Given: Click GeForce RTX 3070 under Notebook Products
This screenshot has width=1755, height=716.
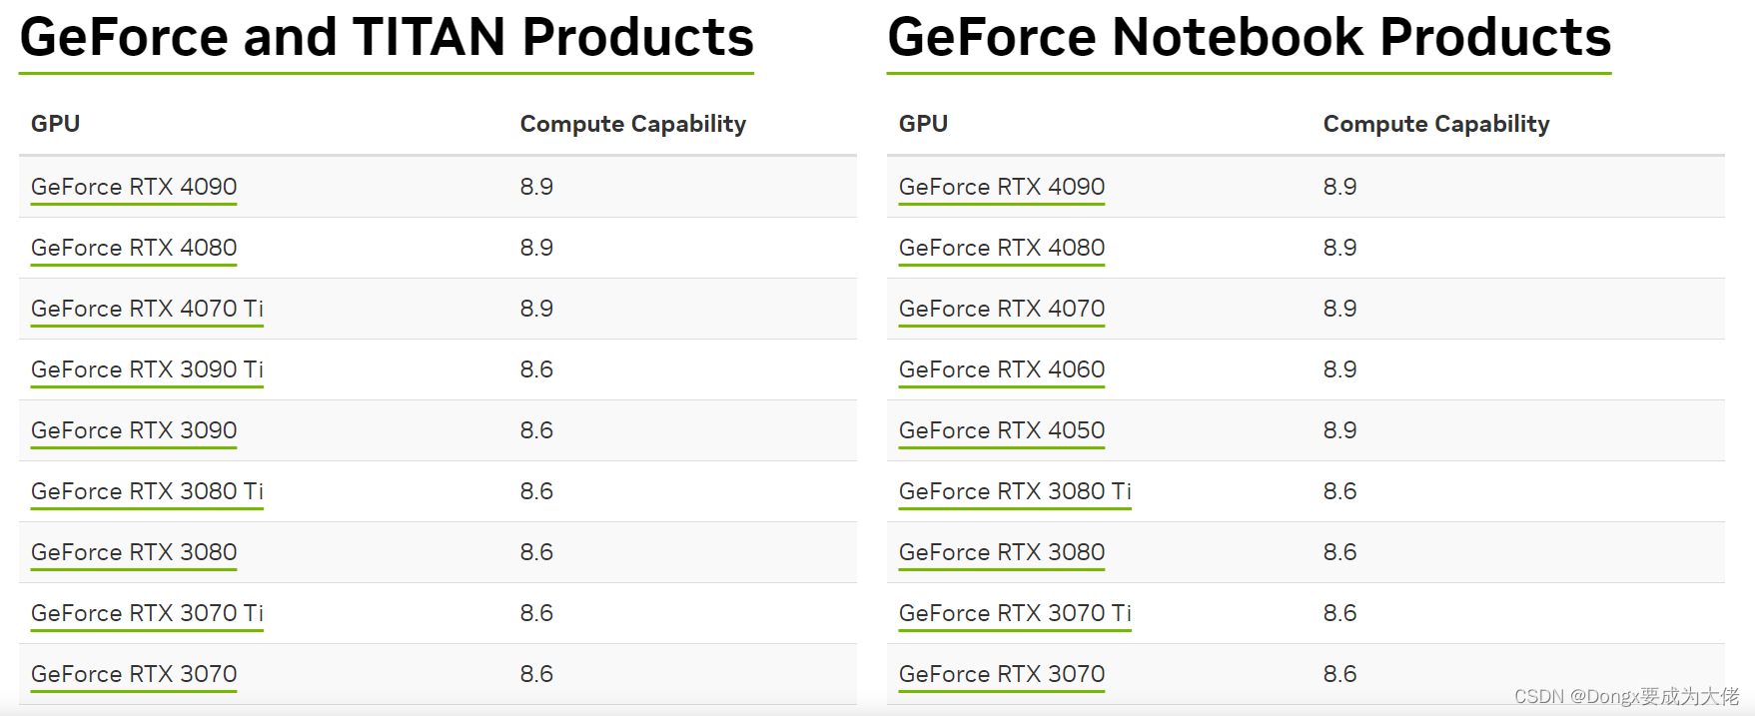Looking at the screenshot, I should click(1002, 674).
